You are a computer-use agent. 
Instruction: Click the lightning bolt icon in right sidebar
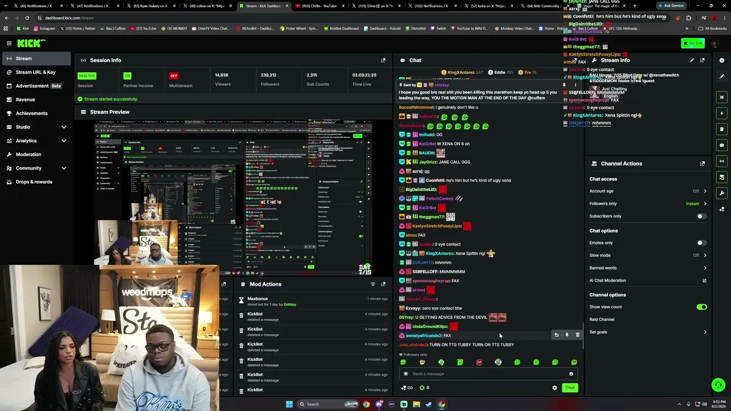(x=722, y=113)
